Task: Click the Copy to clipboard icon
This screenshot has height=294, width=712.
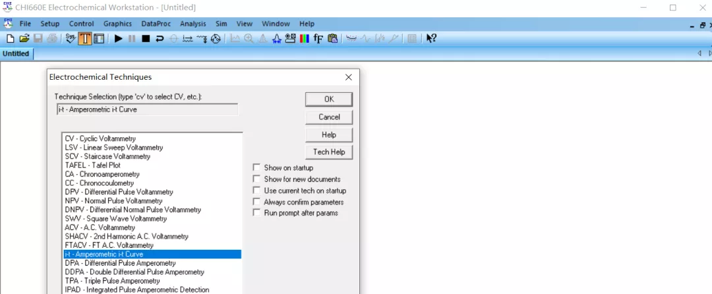Action: (x=332, y=39)
